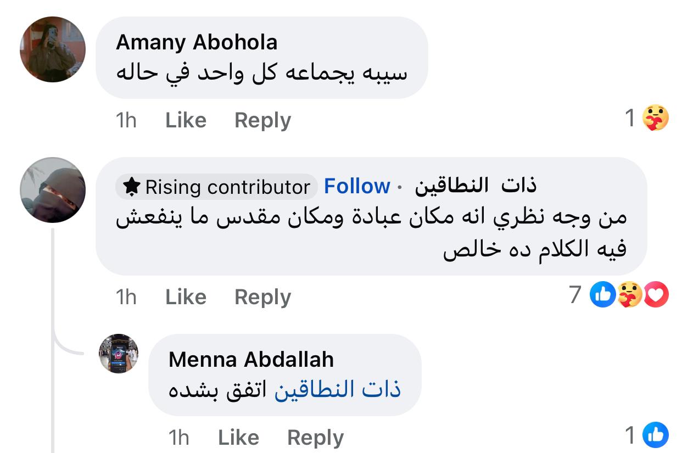Screen dimensions: 682x453
Task: Click the care reaction on Amany's comment
Action: (x=655, y=118)
